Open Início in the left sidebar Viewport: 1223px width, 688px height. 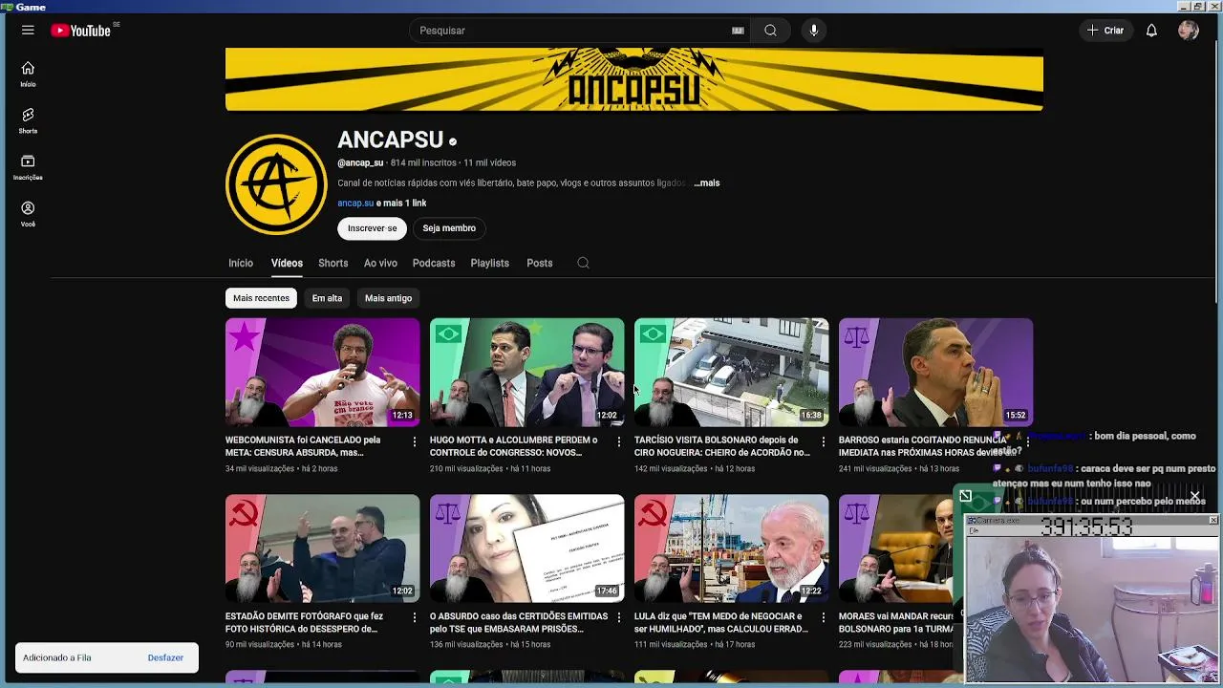click(x=28, y=74)
